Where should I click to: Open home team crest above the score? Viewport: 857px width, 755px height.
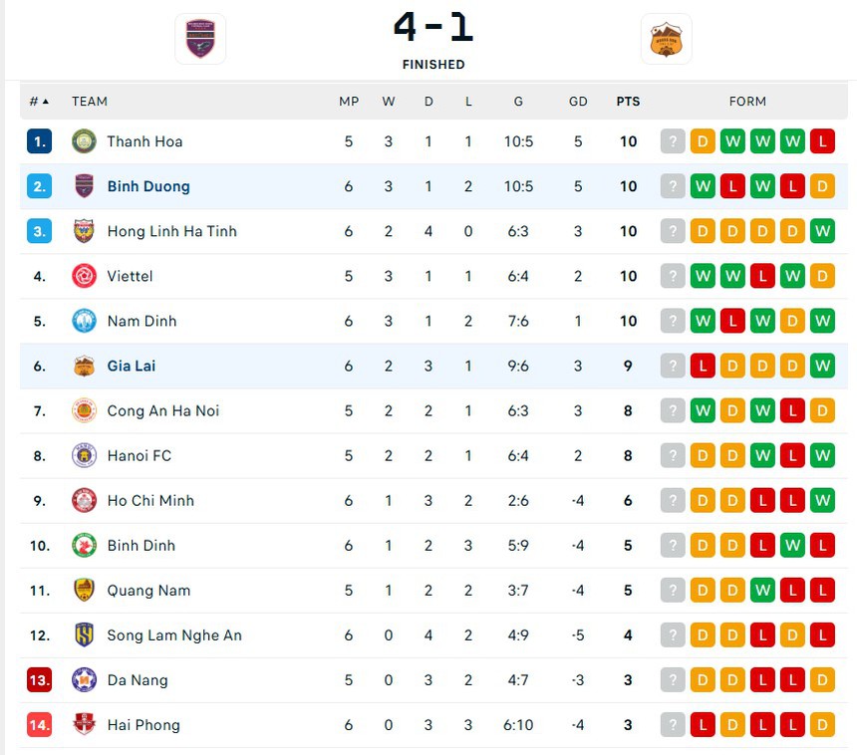coord(200,39)
